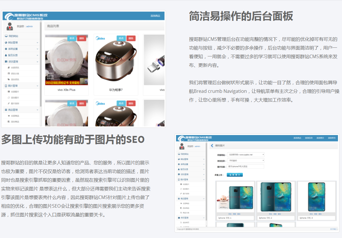Select the 资讯分类 sidebar entry

15,73
